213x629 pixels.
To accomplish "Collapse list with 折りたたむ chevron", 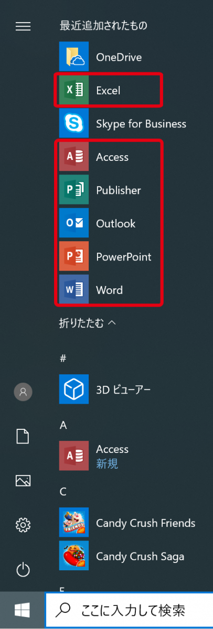I will pyautogui.click(x=87, y=323).
